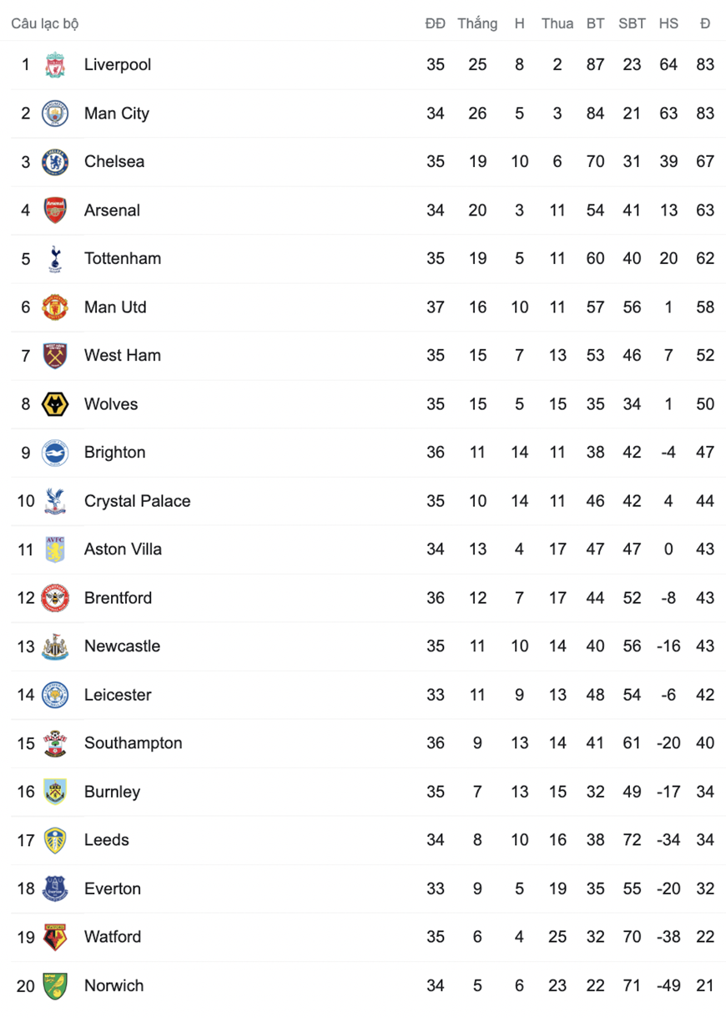This screenshot has height=1018, width=726.
Task: Click the Arsenal cannon crest
Action: point(55,210)
